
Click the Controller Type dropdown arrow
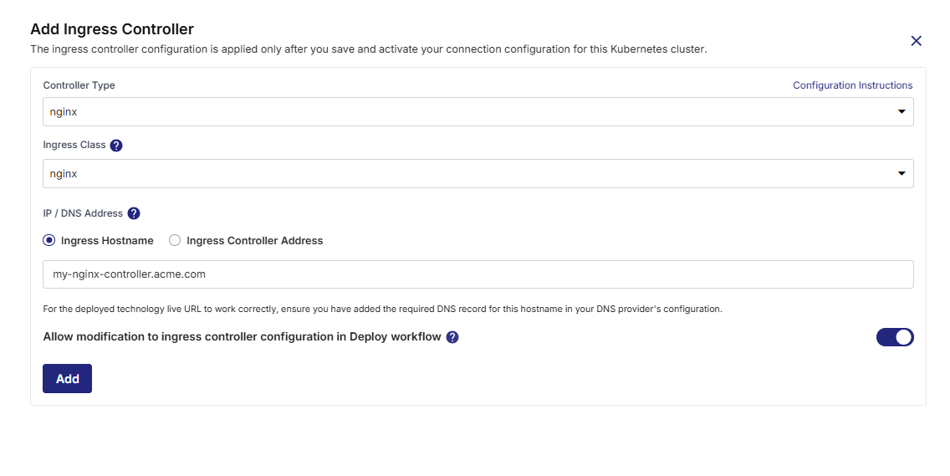[x=901, y=111]
